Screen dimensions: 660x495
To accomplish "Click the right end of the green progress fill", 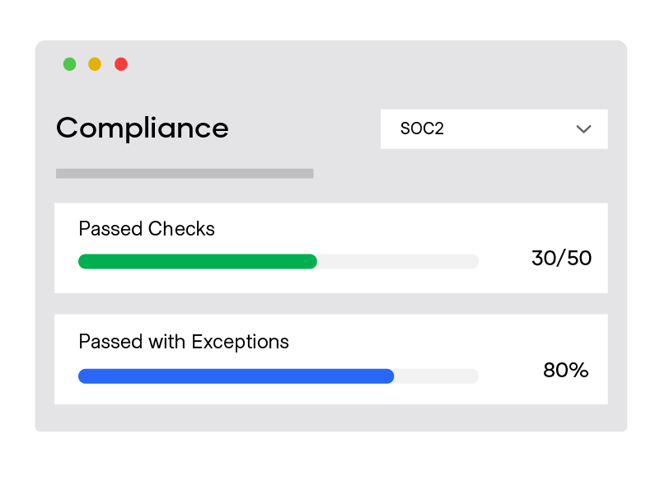I will coord(312,262).
